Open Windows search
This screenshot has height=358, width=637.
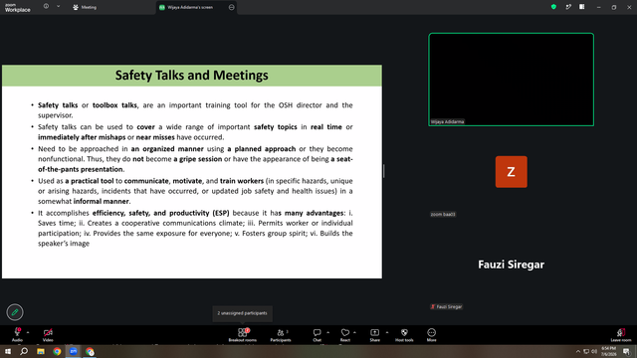point(24,351)
